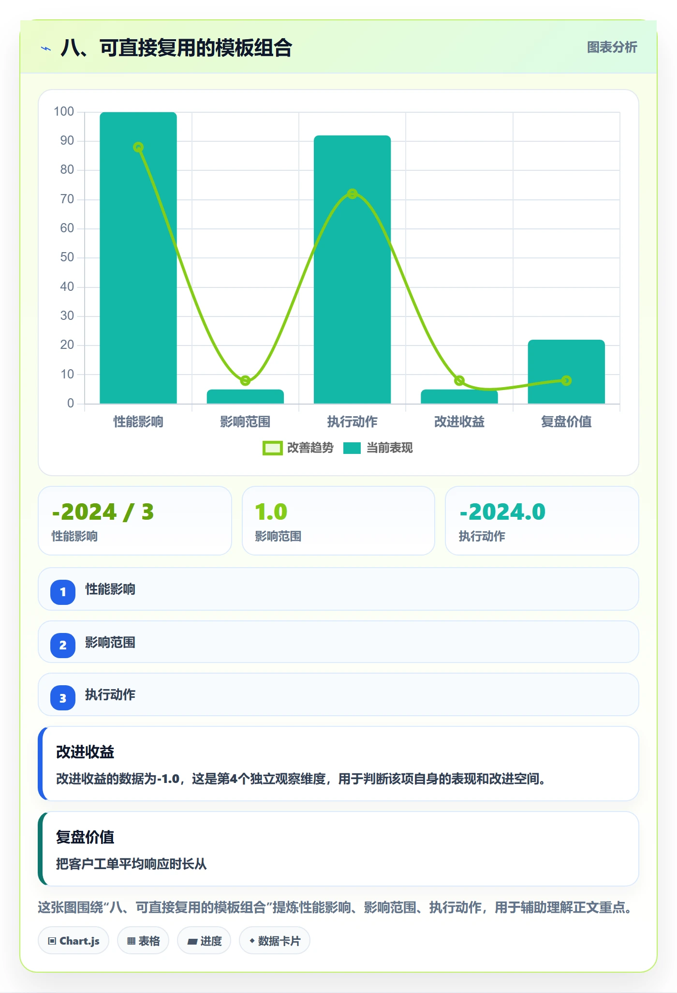
Task: Click the text 把客户工单平均响应时长从
Action: tap(131, 864)
